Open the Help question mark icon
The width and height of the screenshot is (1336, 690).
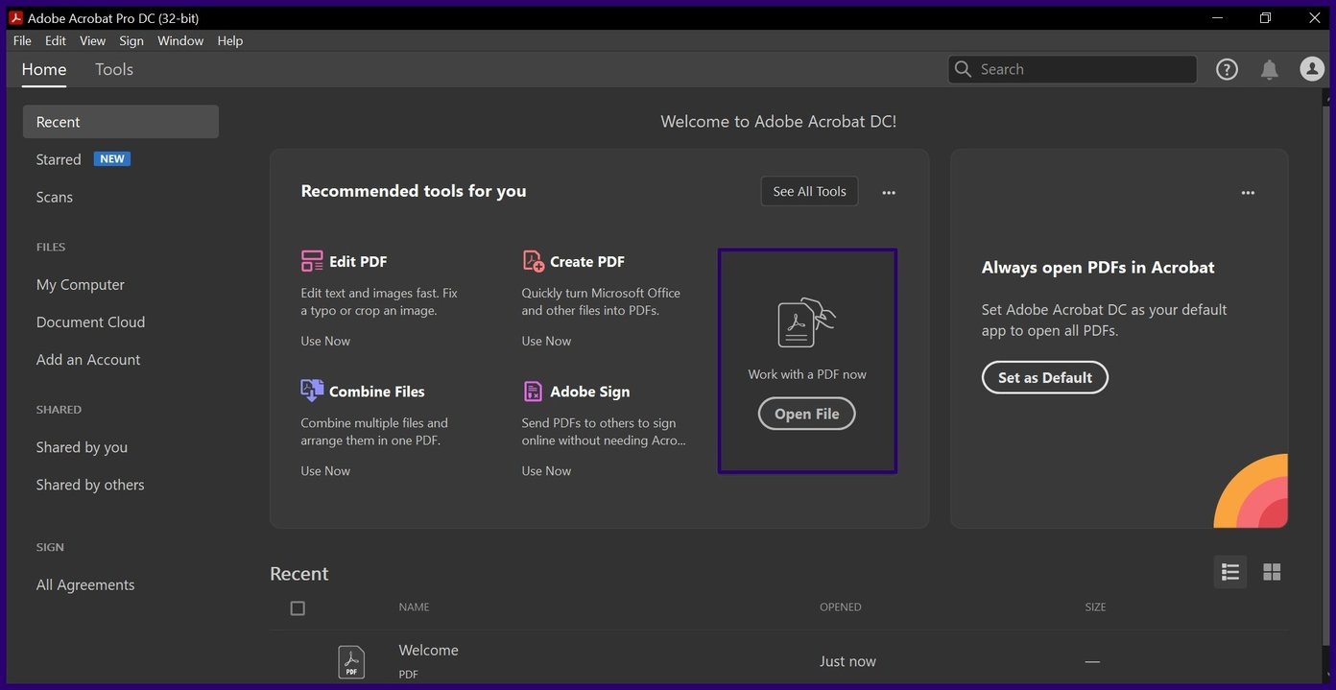coord(1227,69)
